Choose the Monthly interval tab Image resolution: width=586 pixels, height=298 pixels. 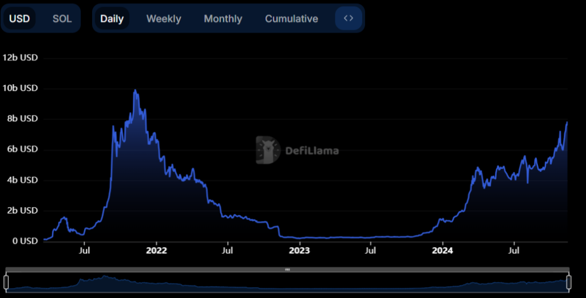pyautogui.click(x=223, y=18)
